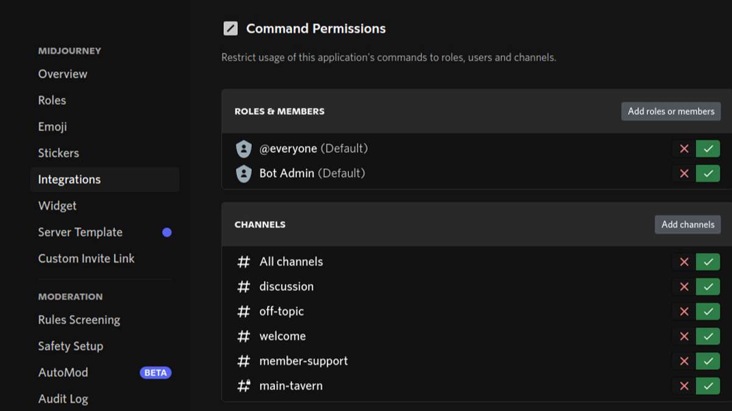Click the @everyone role shield icon
732x411 pixels.
coord(244,149)
